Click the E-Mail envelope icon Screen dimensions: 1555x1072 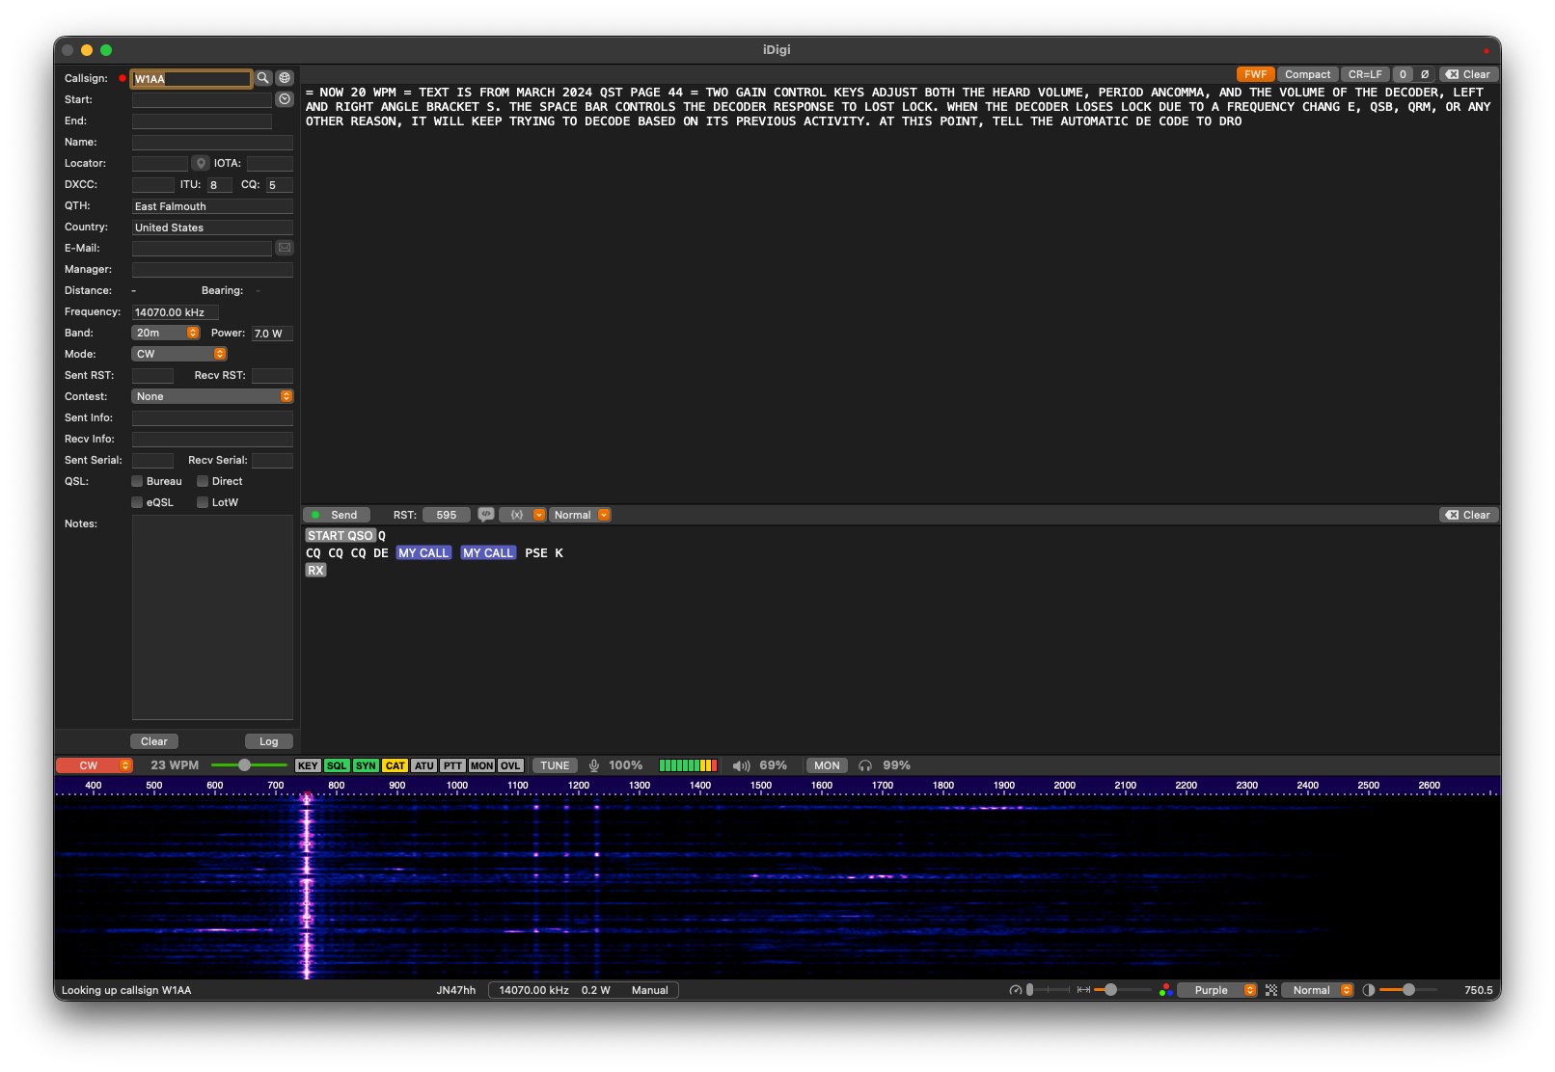(x=285, y=248)
